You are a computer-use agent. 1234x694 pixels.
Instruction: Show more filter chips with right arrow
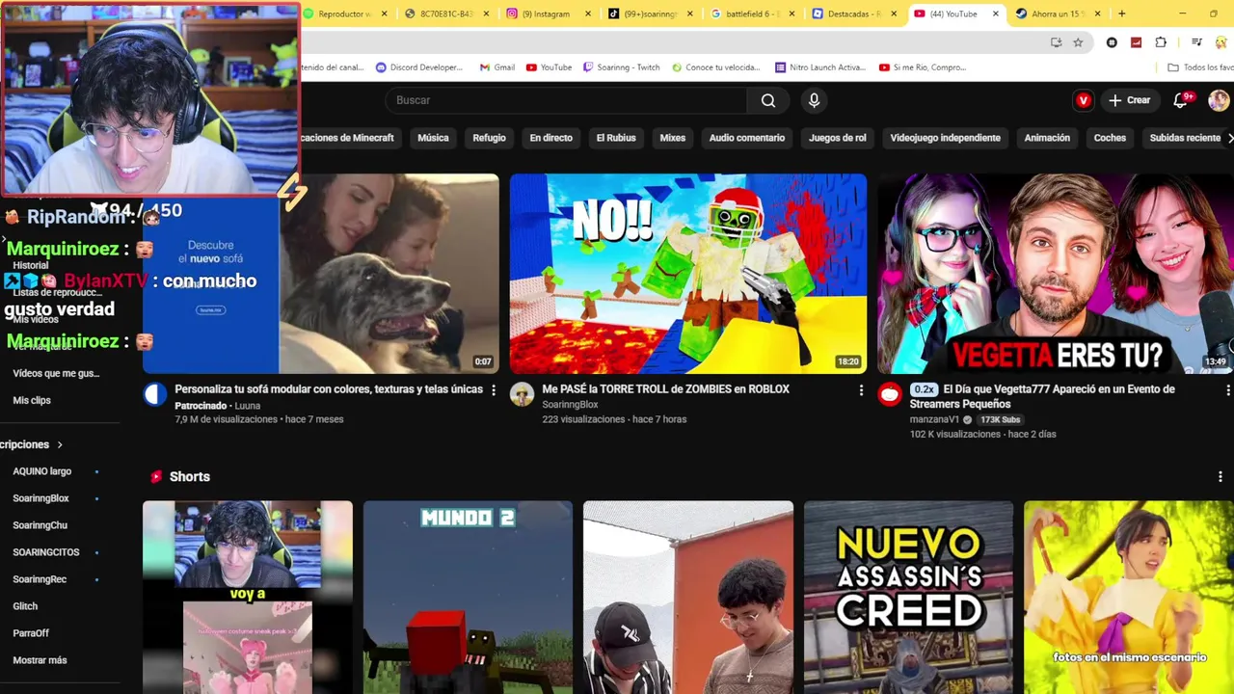tap(1229, 138)
